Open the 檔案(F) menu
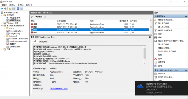The image size is (188, 99). pos(4,5)
